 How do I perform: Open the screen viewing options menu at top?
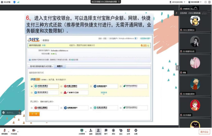pos(119,2)
